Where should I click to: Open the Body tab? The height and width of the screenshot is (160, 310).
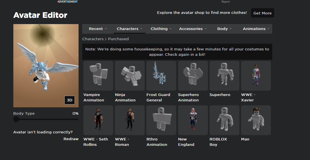[x=224, y=29]
